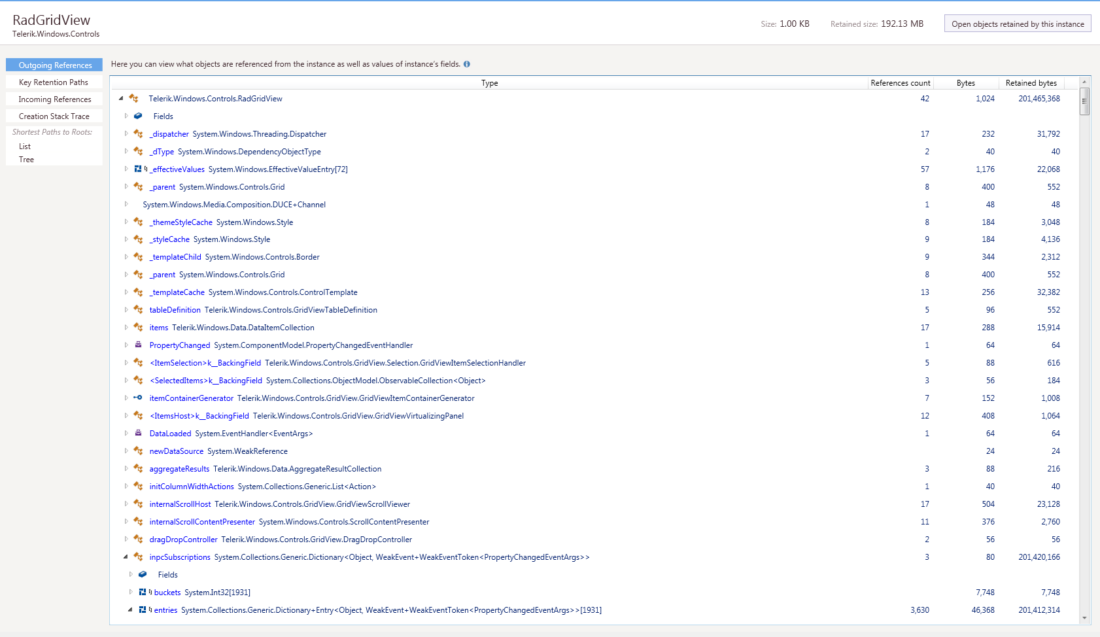
Task: Click the aggregateResults field name link
Action: coord(179,469)
